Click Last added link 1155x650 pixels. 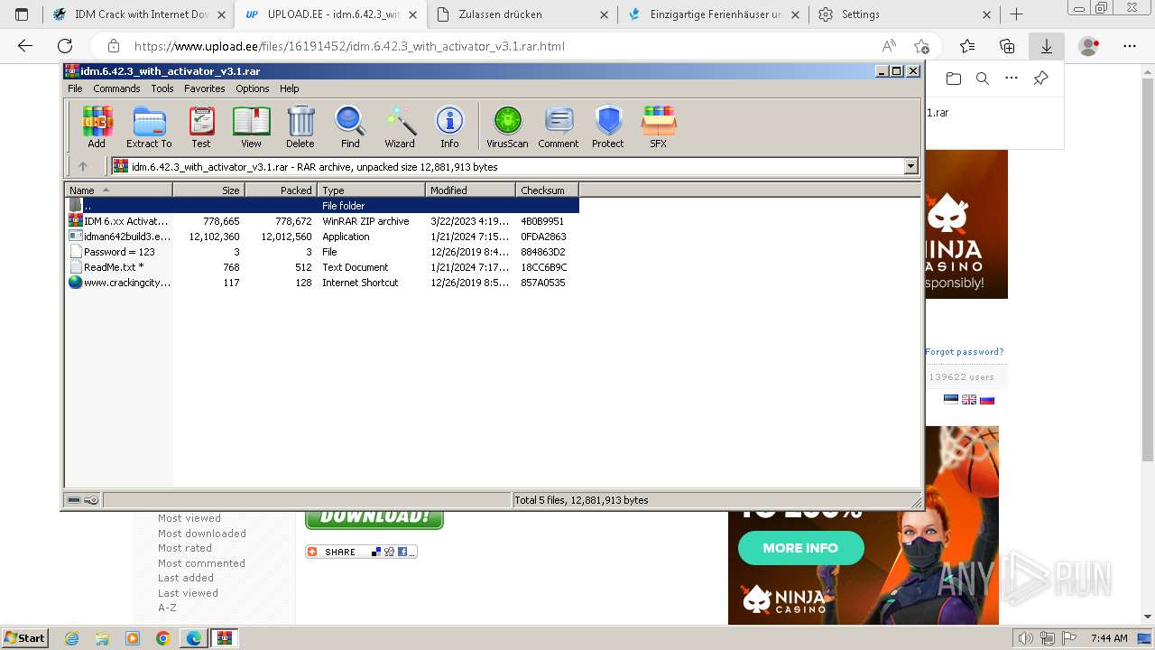pos(186,578)
